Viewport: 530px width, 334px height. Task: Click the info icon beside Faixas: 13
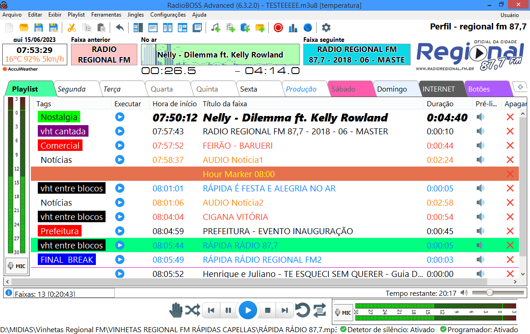(9, 293)
